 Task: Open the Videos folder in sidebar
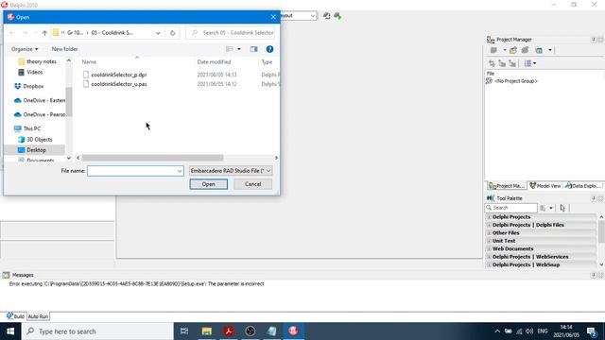point(35,72)
